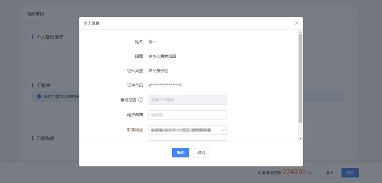
Task: Click the help icon beside 手机号码
Action: [x=140, y=100]
